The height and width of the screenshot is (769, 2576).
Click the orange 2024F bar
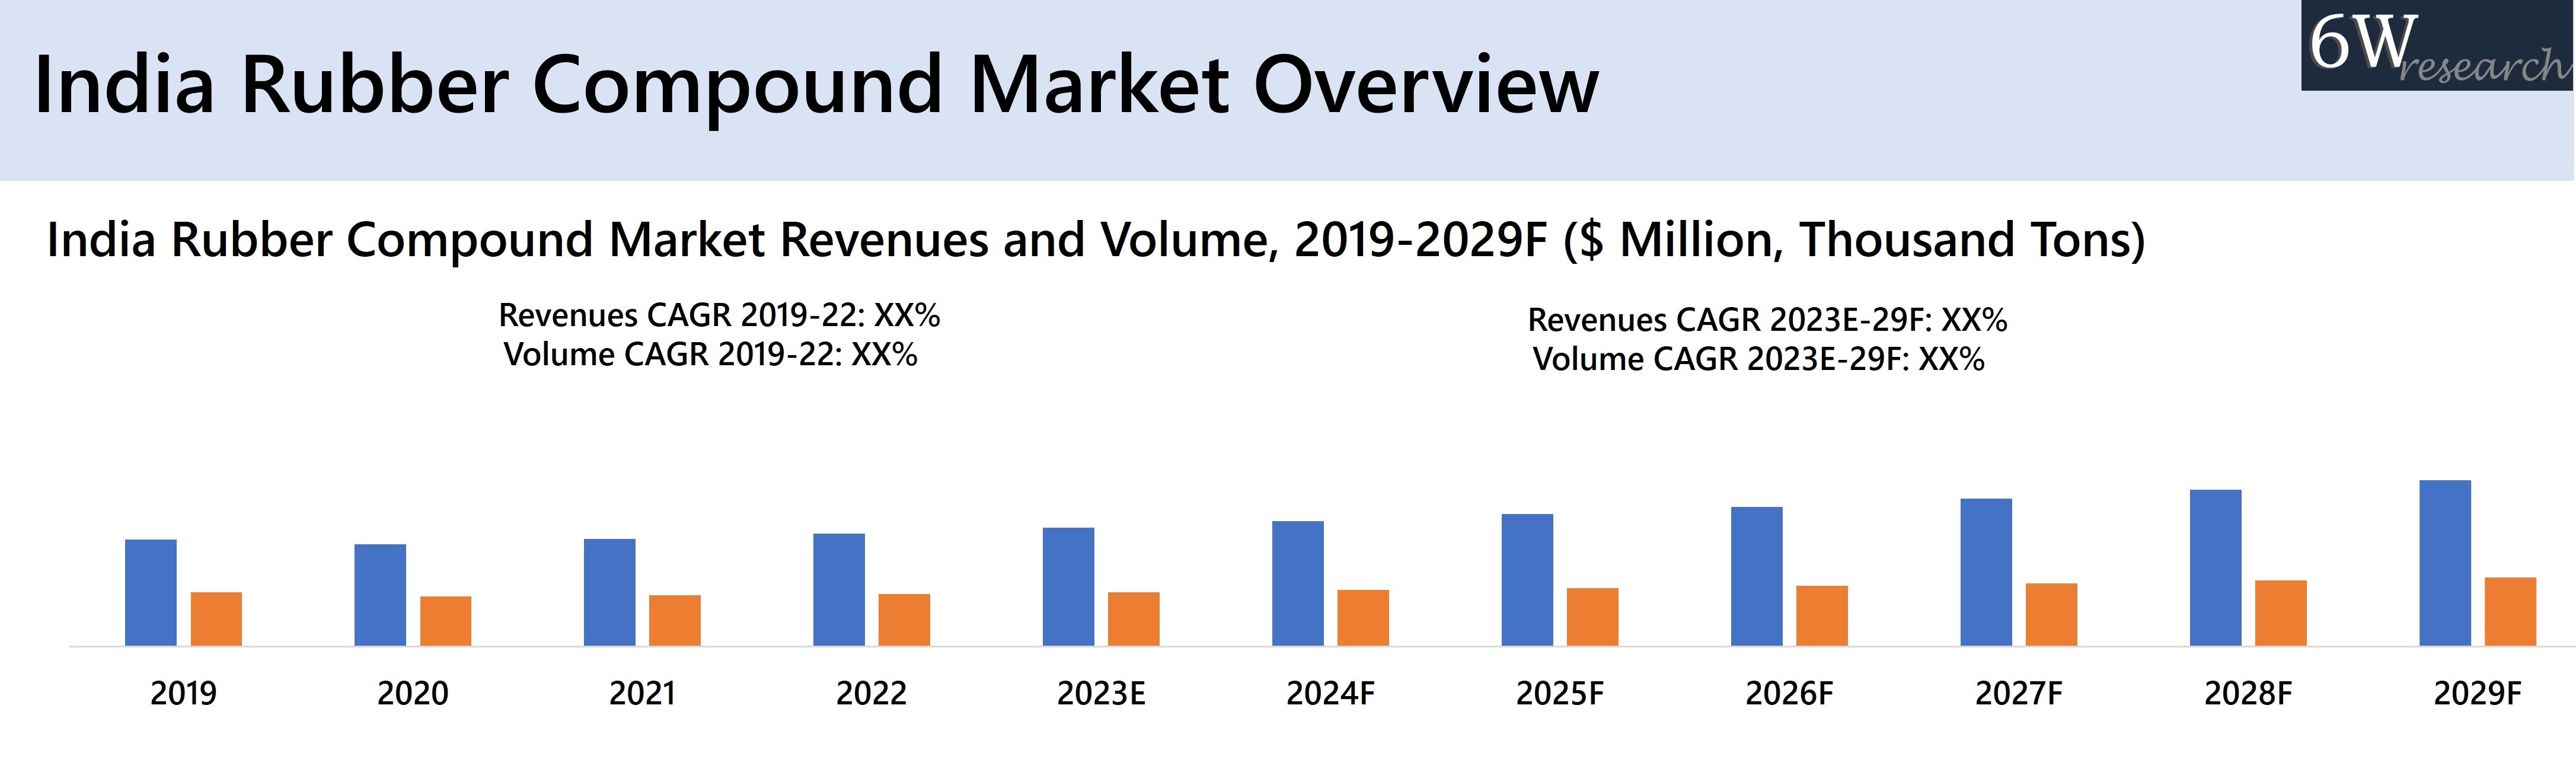[1363, 617]
